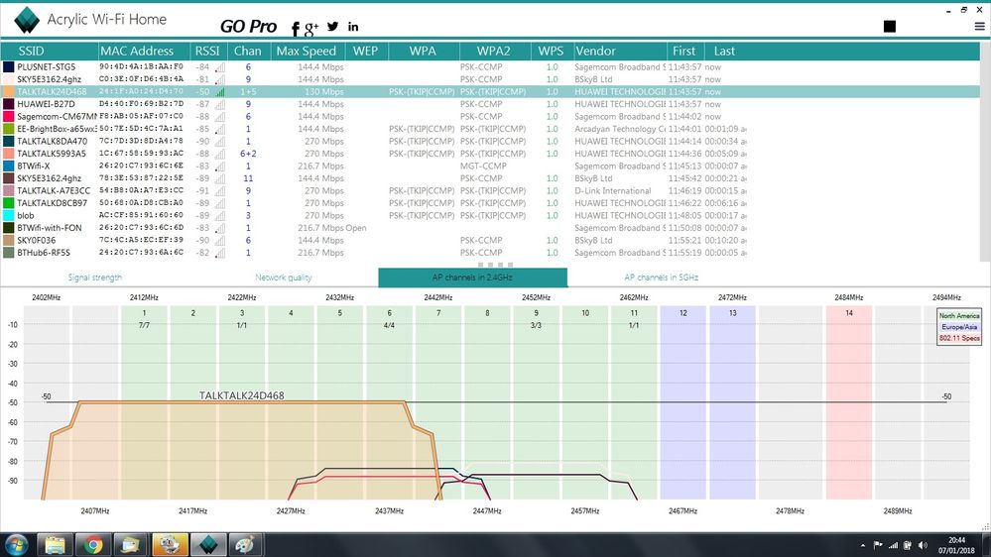Open the Google Plus social icon
This screenshot has width=991, height=557.
[x=310, y=29]
